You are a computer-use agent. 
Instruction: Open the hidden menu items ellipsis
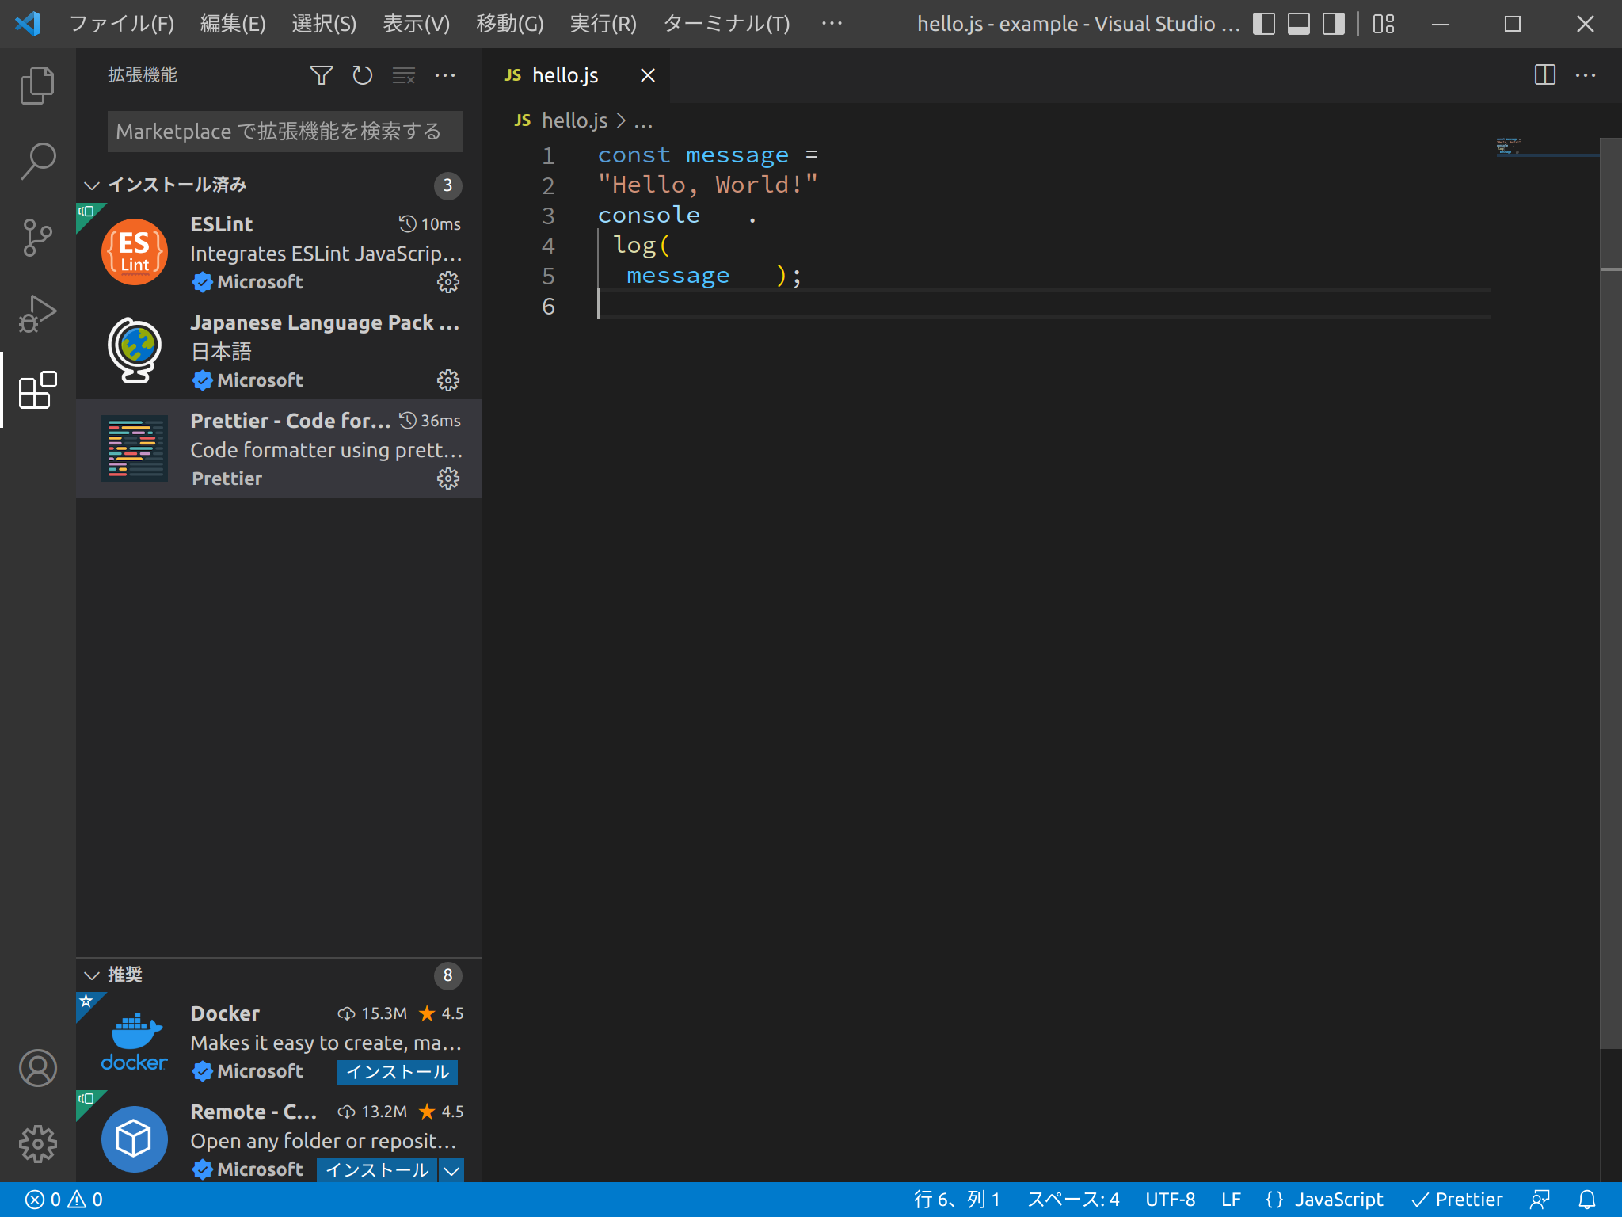click(x=832, y=24)
